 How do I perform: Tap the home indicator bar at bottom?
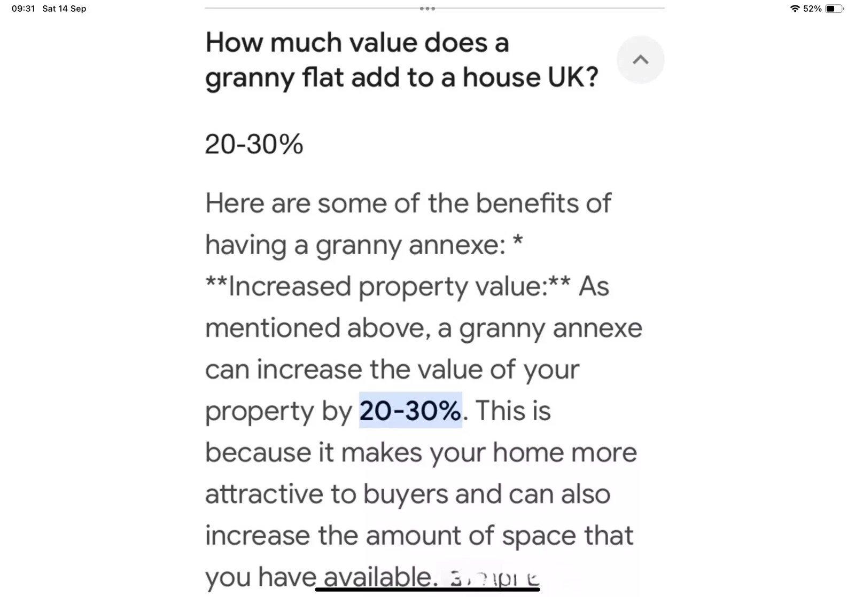pos(427,590)
